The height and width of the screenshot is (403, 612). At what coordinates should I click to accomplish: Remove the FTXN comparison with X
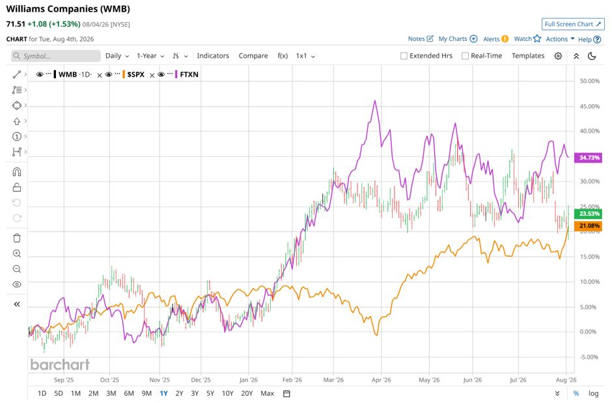(152, 75)
